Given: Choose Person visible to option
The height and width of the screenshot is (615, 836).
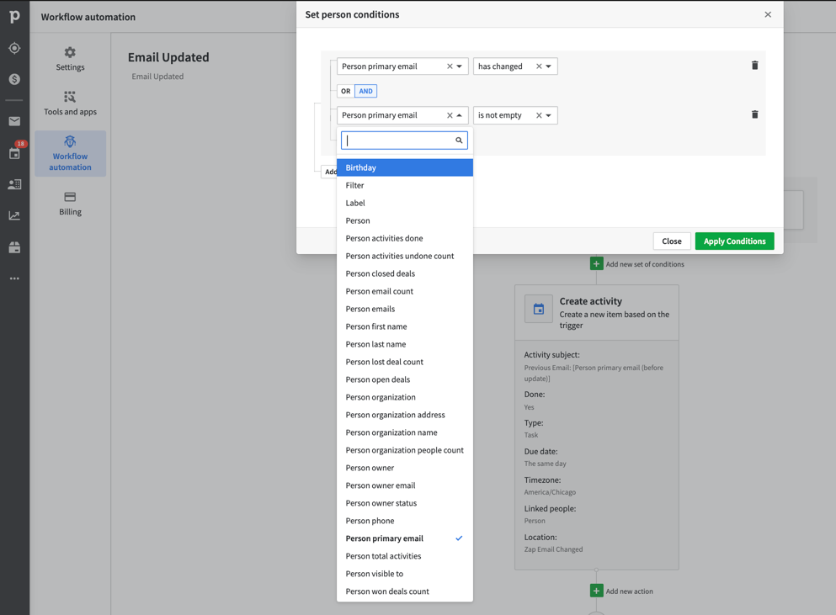Looking at the screenshot, I should click(405, 574).
